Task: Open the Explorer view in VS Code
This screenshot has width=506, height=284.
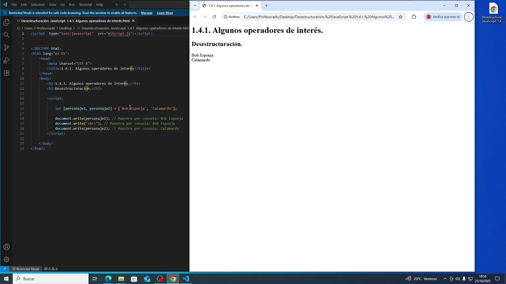Action: 7,22
